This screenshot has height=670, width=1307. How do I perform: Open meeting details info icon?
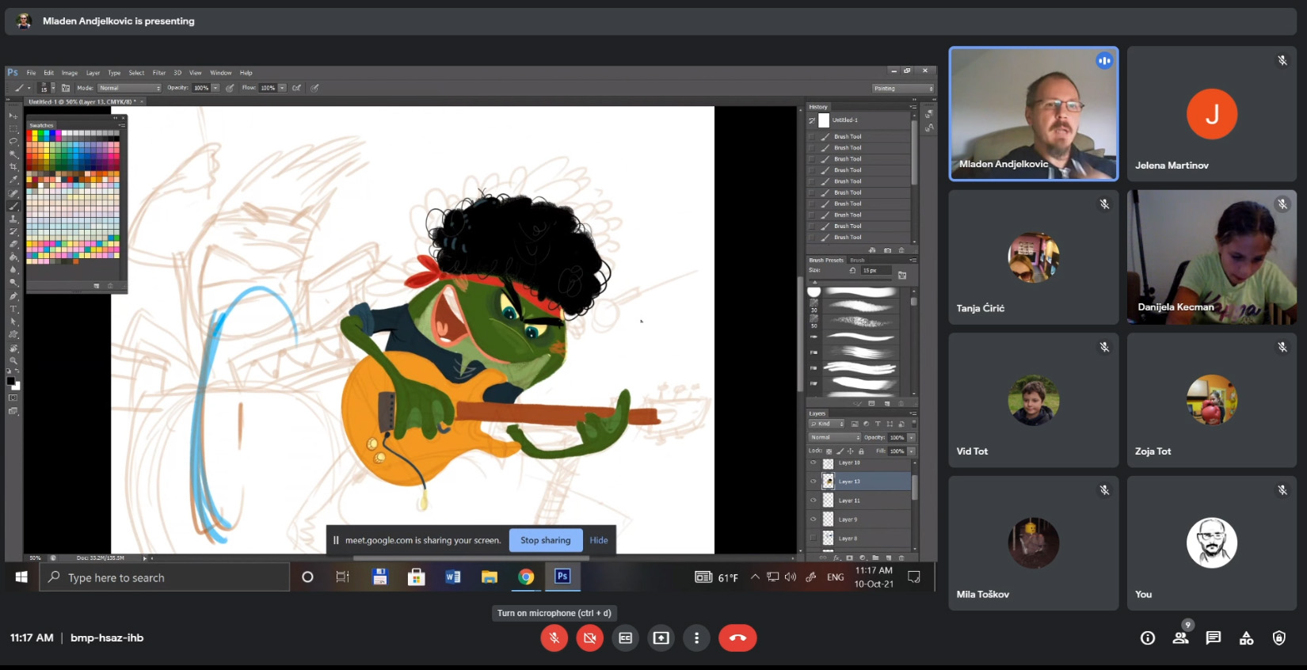1147,638
